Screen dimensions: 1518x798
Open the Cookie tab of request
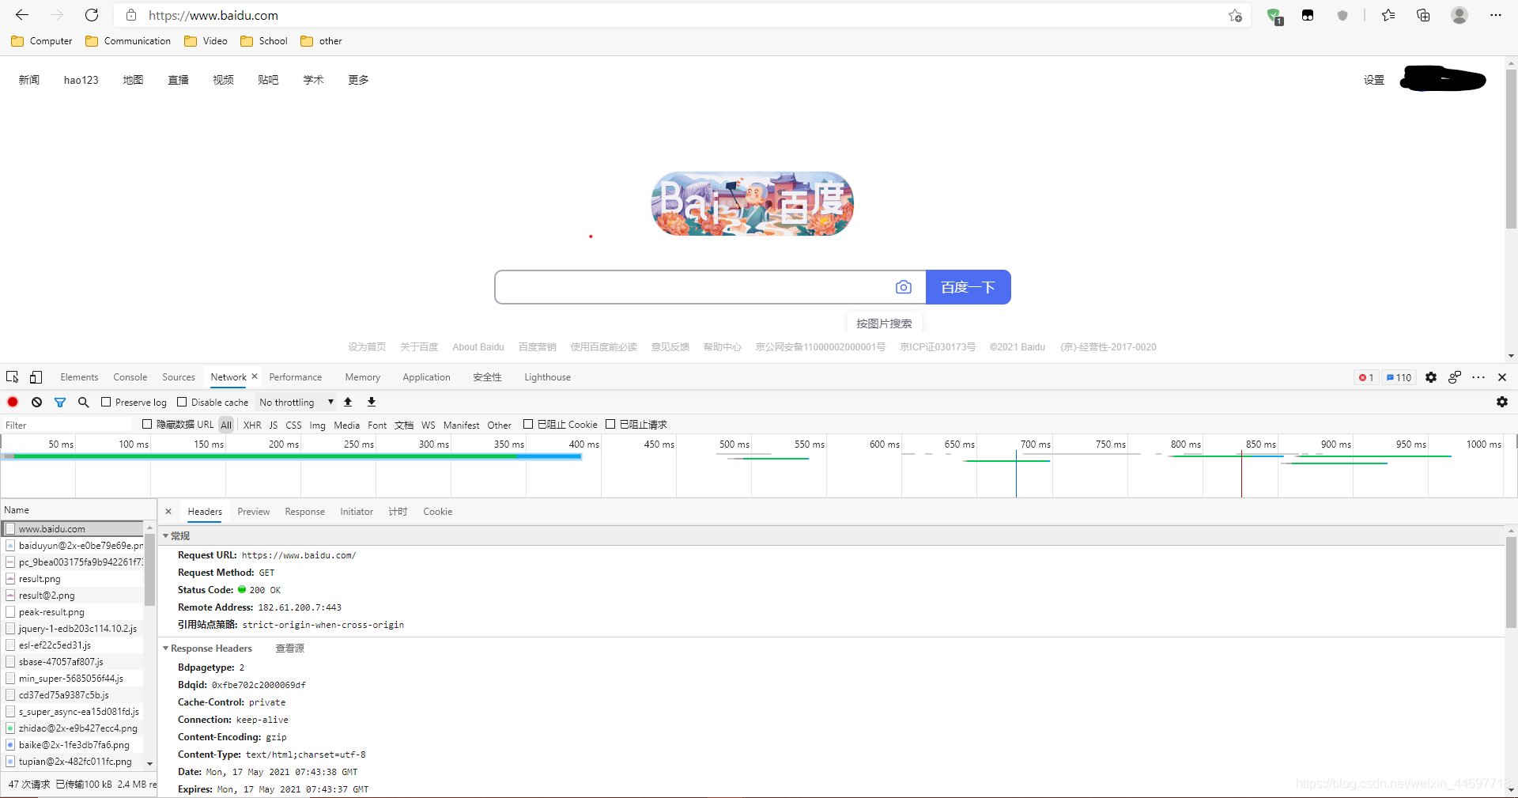(437, 512)
